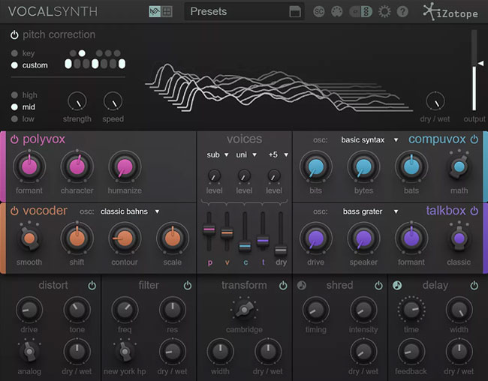This screenshot has width=488, height=381.
Task: Click the save preset disk icon
Action: click(x=295, y=12)
